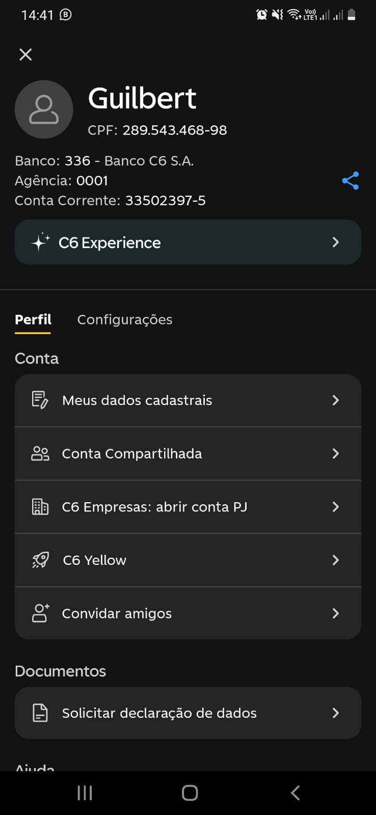The width and height of the screenshot is (376, 815).
Task: Open Solicitar declaração de dados
Action: point(159,713)
